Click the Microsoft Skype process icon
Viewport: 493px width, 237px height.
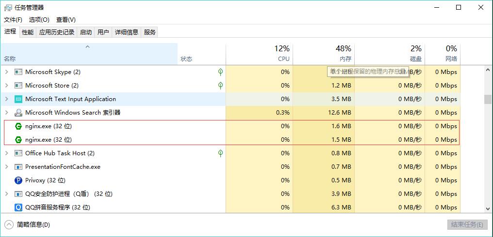pyautogui.click(x=18, y=72)
